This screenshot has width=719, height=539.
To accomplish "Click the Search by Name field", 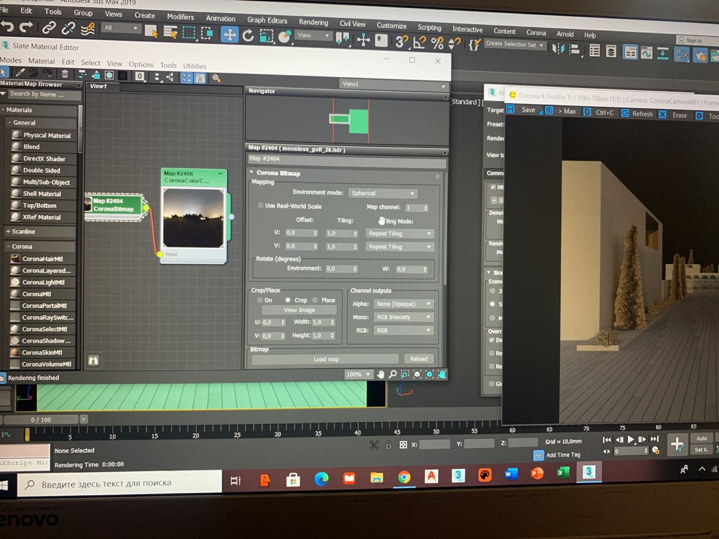I will [x=41, y=94].
